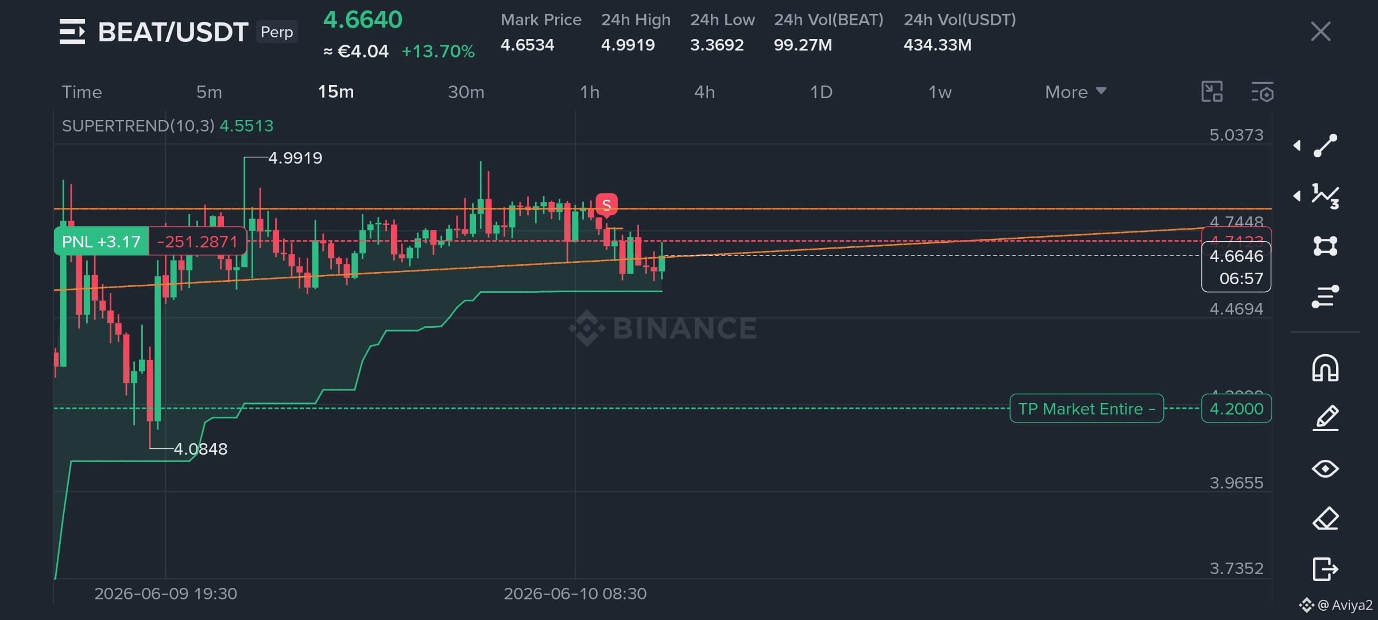This screenshot has width=1378, height=620.
Task: Tap the TP Market Entire order label
Action: pyautogui.click(x=1086, y=409)
